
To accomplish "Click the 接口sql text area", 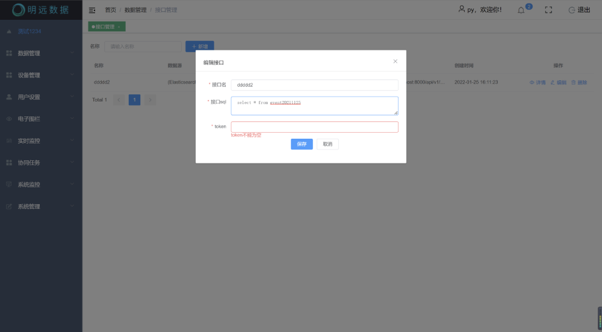I will (x=314, y=106).
